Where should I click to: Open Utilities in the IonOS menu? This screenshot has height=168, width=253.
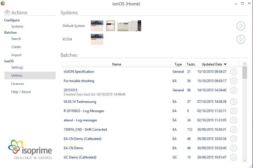click(x=17, y=76)
